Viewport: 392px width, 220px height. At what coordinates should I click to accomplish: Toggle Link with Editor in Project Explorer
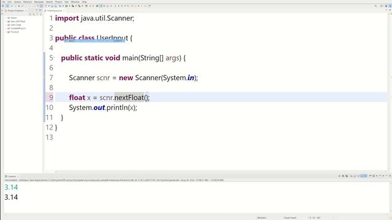coord(34,15)
